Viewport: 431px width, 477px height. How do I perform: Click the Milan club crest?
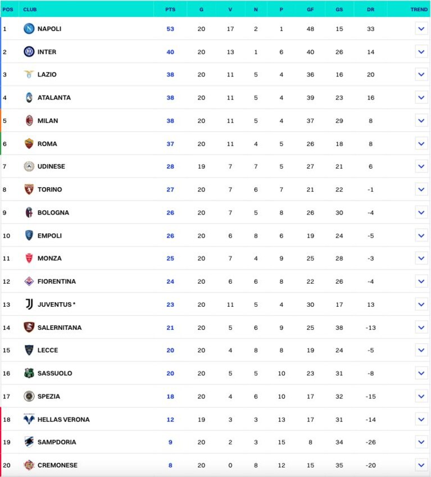point(29,120)
